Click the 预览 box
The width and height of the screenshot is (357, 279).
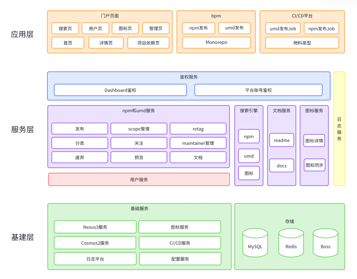click(139, 157)
